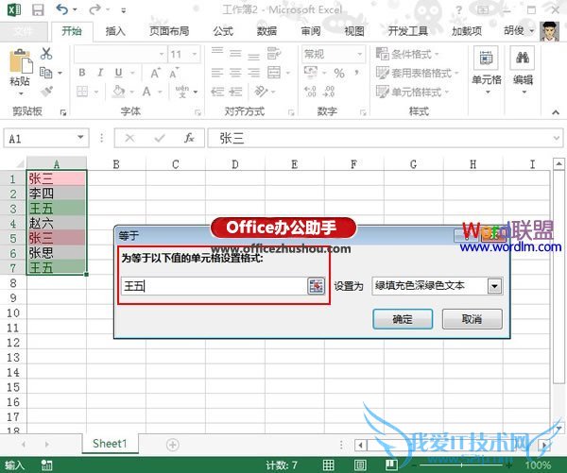Click the increase font size icon

click(155, 73)
